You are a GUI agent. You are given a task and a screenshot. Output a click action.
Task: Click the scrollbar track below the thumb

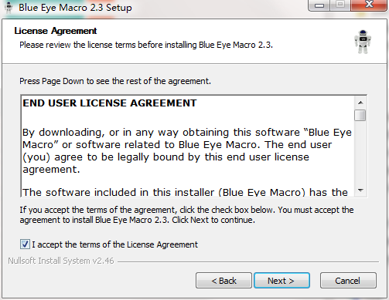tap(360, 153)
